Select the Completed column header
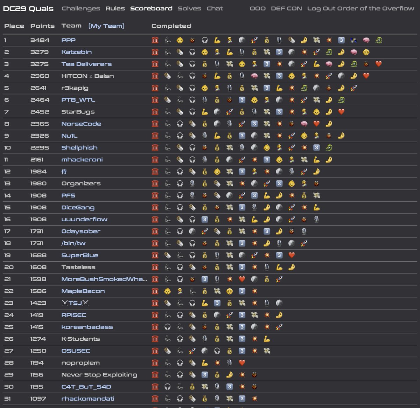 171,26
